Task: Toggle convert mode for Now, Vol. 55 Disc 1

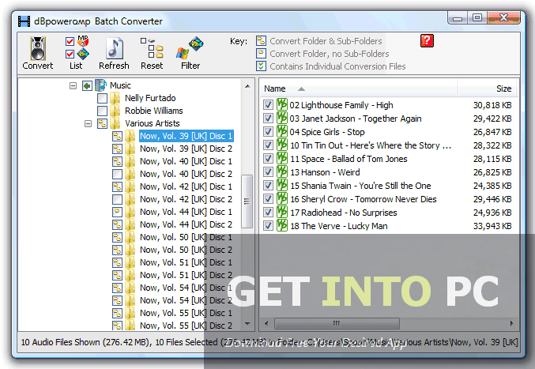Action: click(x=117, y=313)
